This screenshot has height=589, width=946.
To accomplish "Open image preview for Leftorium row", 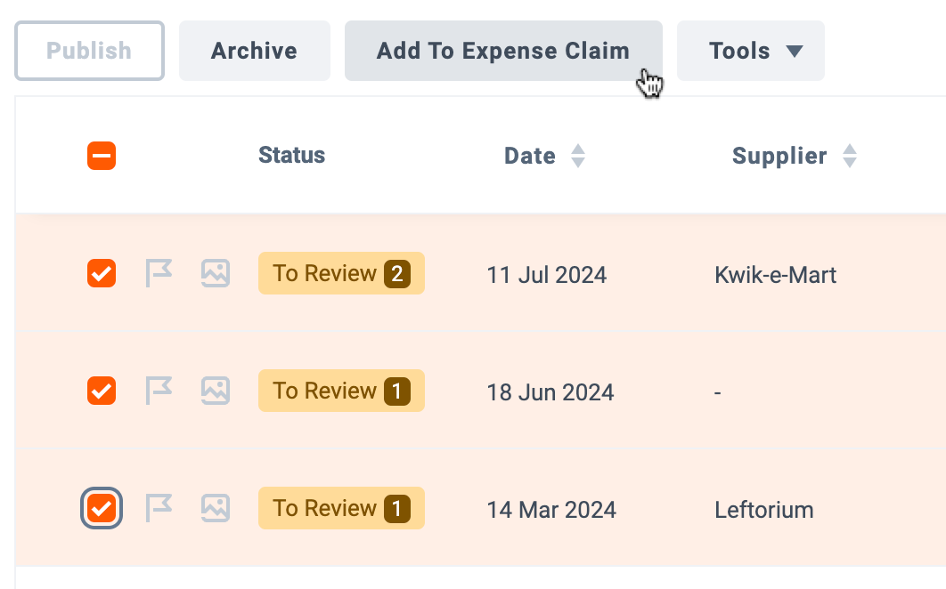I will pos(216,508).
